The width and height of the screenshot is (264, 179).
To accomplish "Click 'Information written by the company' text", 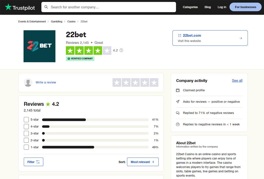I will (197, 147).
